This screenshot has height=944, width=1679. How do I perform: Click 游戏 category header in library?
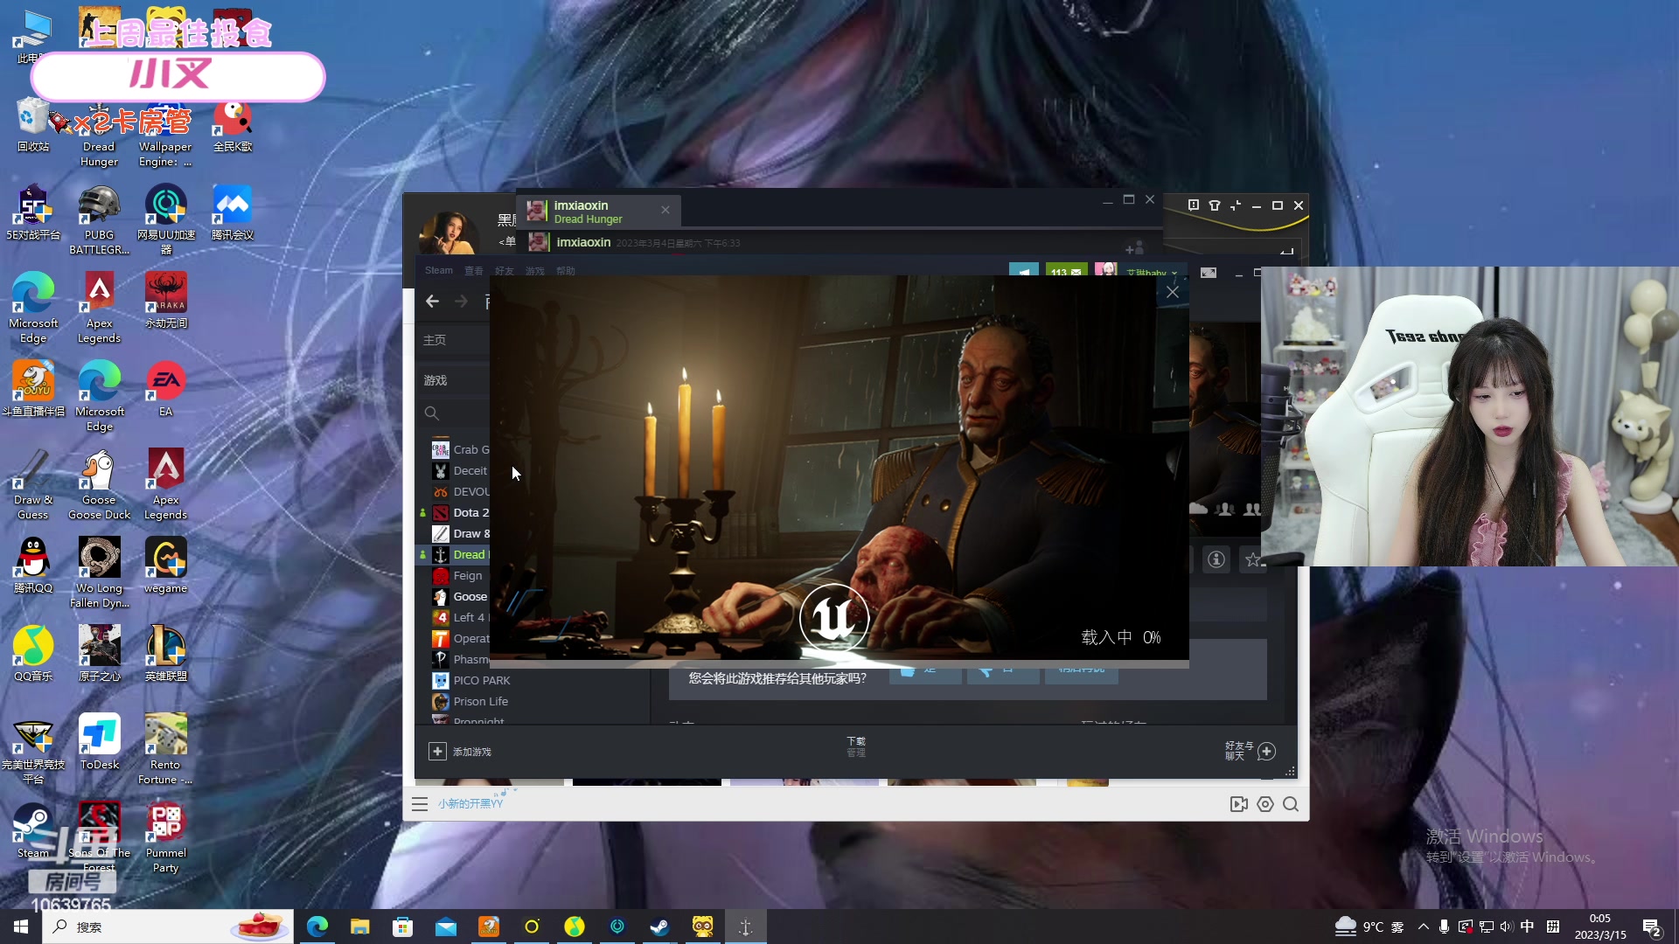pyautogui.click(x=435, y=380)
